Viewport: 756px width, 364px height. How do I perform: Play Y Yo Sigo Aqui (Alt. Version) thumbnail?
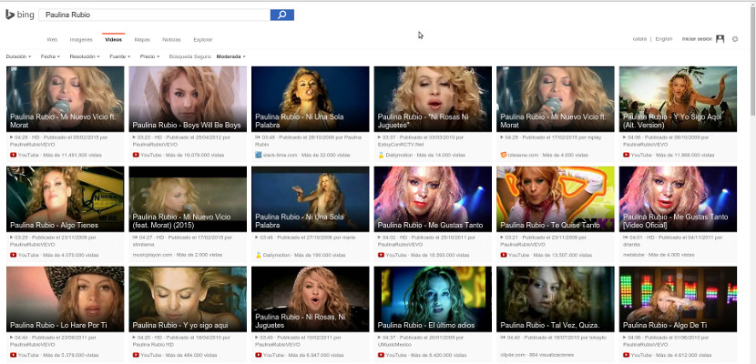tap(678, 98)
